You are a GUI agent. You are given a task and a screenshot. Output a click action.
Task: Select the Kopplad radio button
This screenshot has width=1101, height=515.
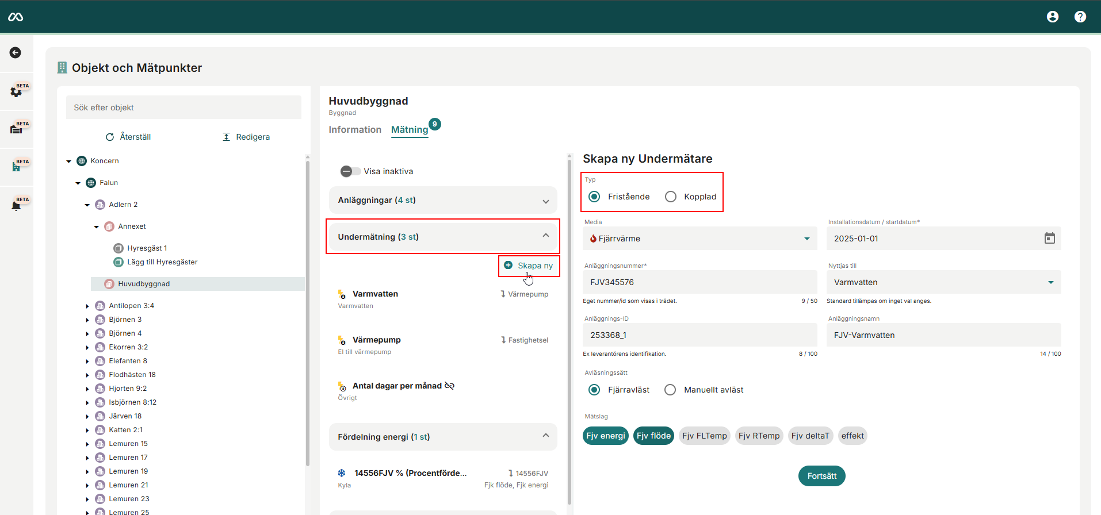click(x=671, y=197)
